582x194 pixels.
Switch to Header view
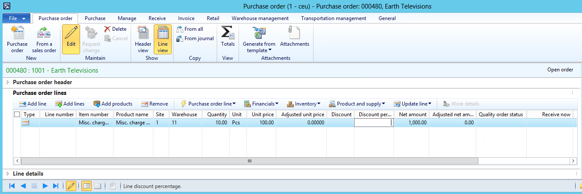(x=143, y=33)
